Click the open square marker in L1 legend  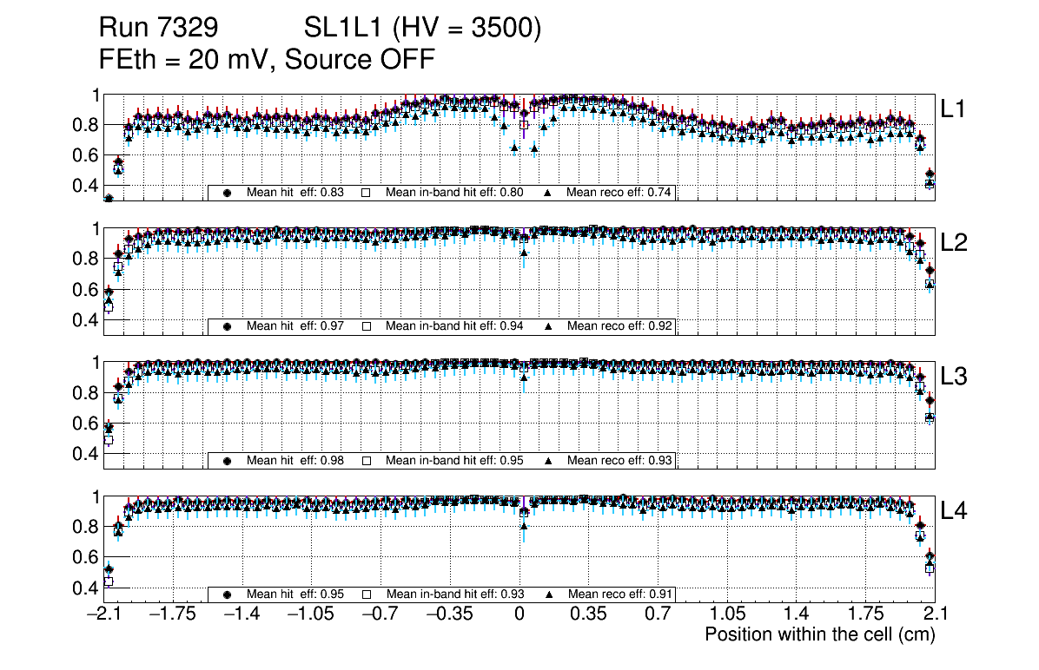coord(367,193)
